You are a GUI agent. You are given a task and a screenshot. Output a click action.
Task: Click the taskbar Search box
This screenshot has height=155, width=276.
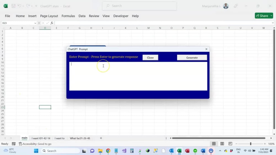click(x=60, y=151)
